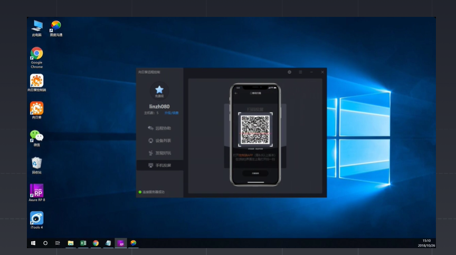Open the Axure RP 8 desktop shortcut
This screenshot has height=255, width=456.
coord(36,192)
